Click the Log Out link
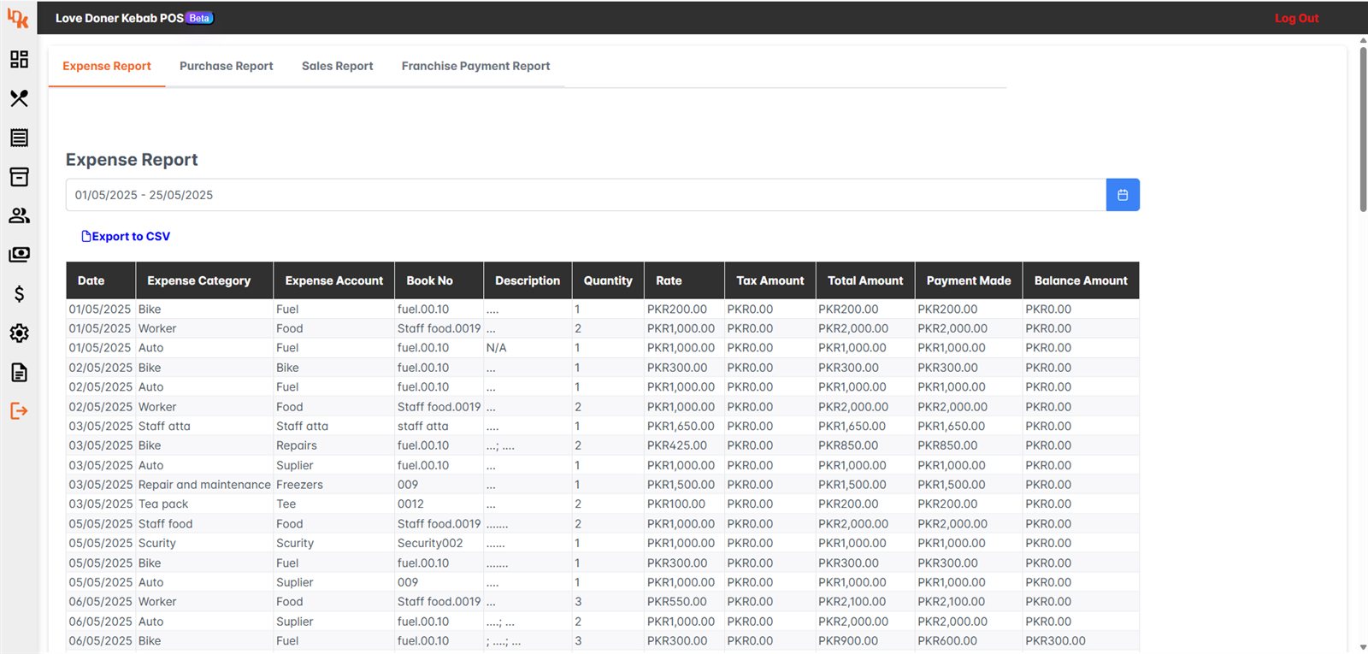This screenshot has width=1368, height=654. click(x=1296, y=18)
